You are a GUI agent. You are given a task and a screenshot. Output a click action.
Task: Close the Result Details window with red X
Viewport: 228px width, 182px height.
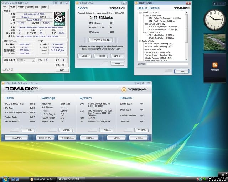tap(188, 3)
